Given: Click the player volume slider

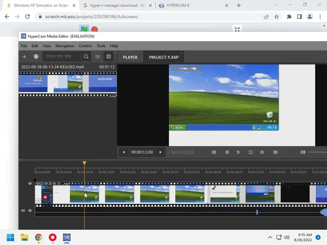Looking at the screenshot, I should click(318, 152).
